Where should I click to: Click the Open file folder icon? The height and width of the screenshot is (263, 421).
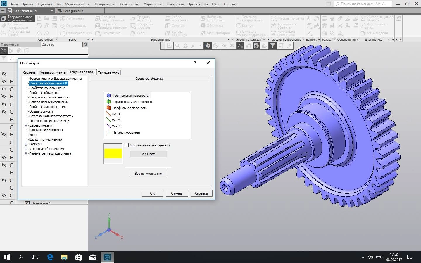47,18
